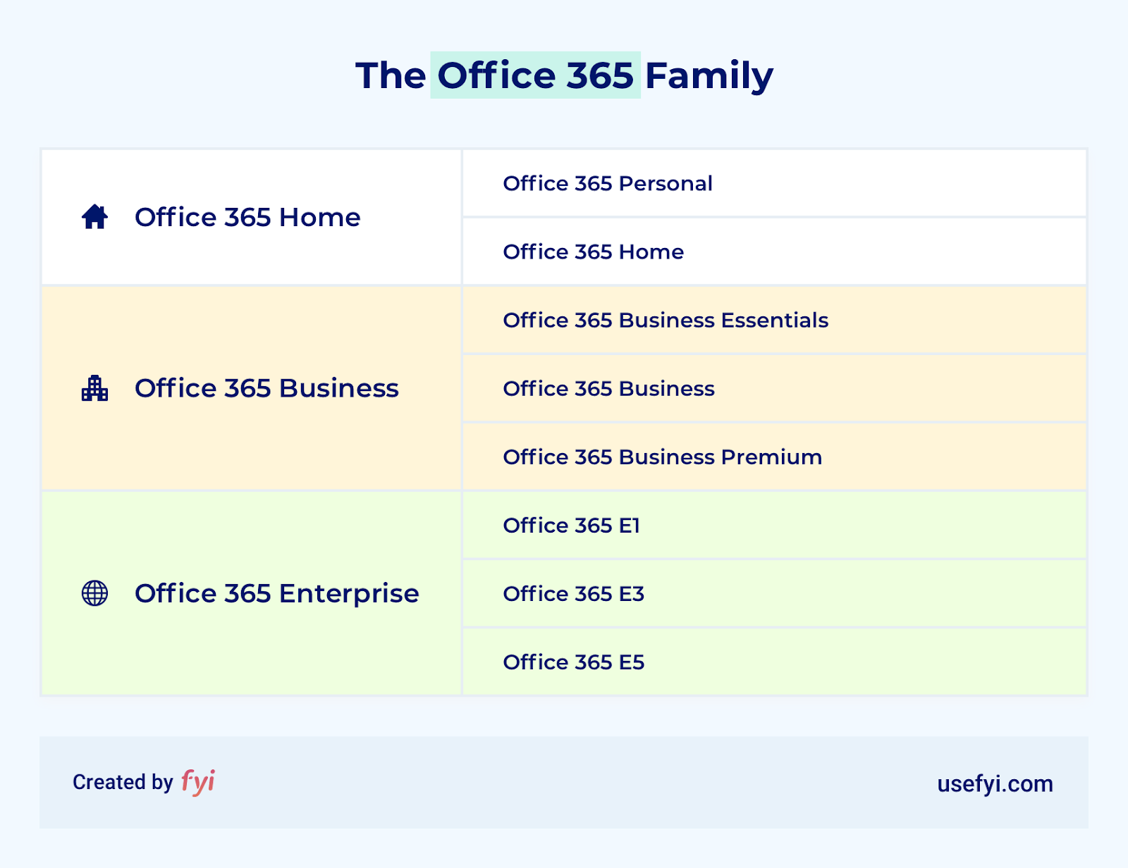The height and width of the screenshot is (868, 1128).
Task: Choose Office 365 Business Essentials
Action: (x=665, y=320)
